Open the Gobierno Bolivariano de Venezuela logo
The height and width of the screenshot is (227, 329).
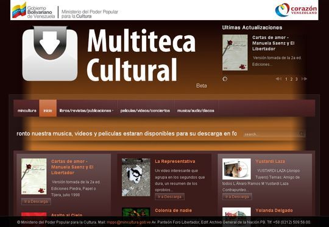coord(34,10)
